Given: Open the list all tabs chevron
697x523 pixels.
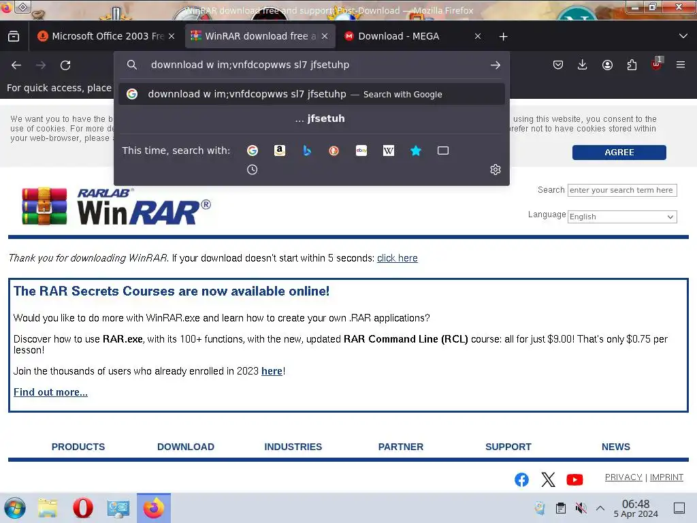Looking at the screenshot, I should point(683,36).
